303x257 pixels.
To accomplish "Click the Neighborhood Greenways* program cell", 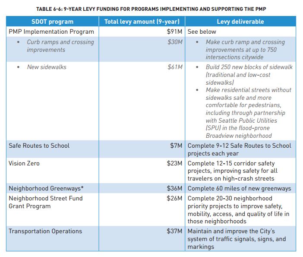I will pos(45,188).
